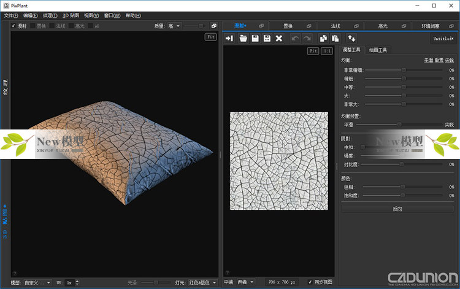This screenshot has width=460, height=289.
Task: Switch to the 高光 map tab
Action: (383, 26)
